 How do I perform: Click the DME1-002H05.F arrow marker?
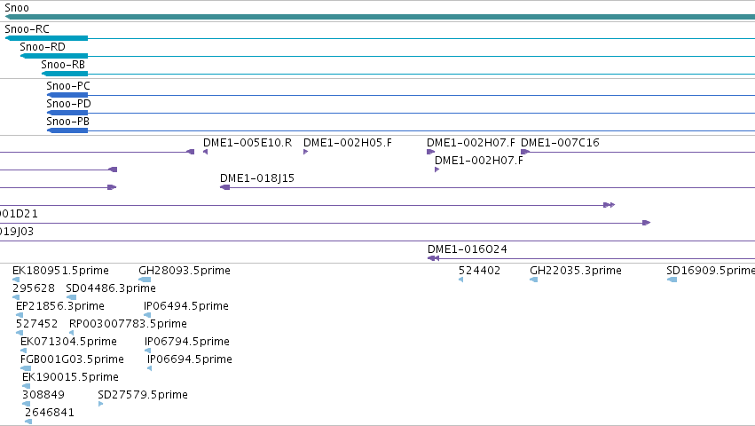click(x=306, y=152)
